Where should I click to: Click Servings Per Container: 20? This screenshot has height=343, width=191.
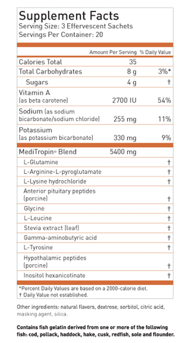pyautogui.click(x=61, y=34)
